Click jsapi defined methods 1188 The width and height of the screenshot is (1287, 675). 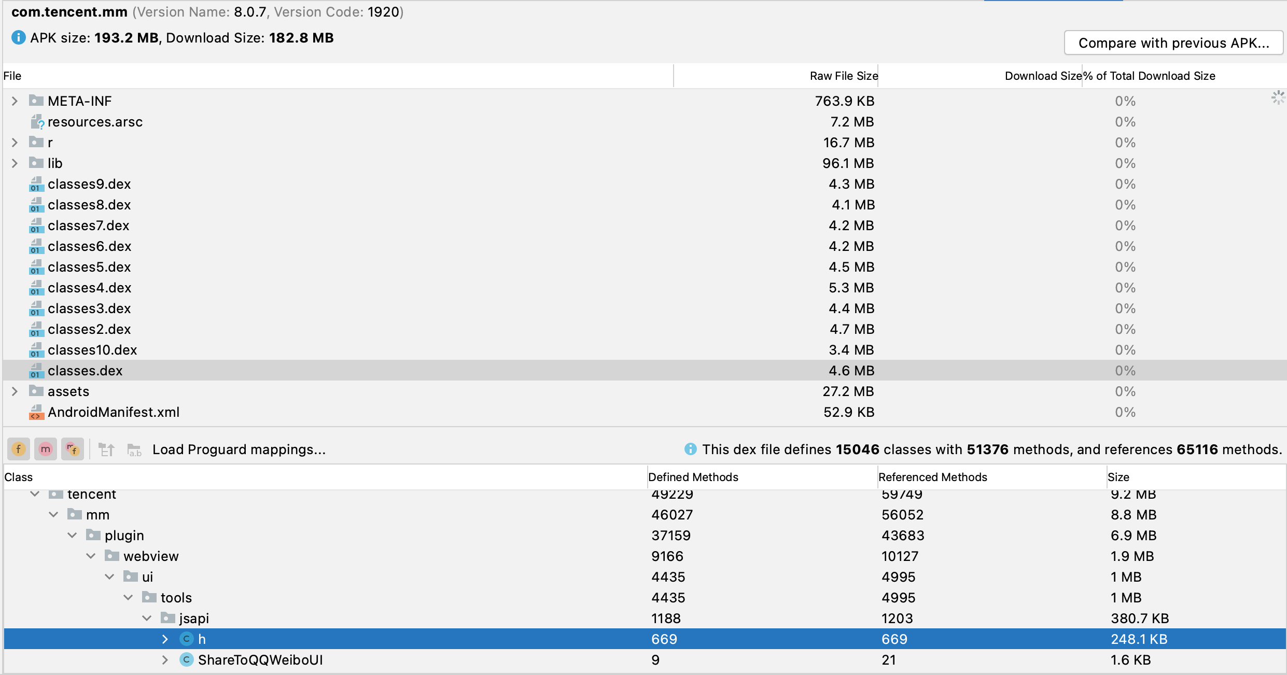pyautogui.click(x=666, y=618)
